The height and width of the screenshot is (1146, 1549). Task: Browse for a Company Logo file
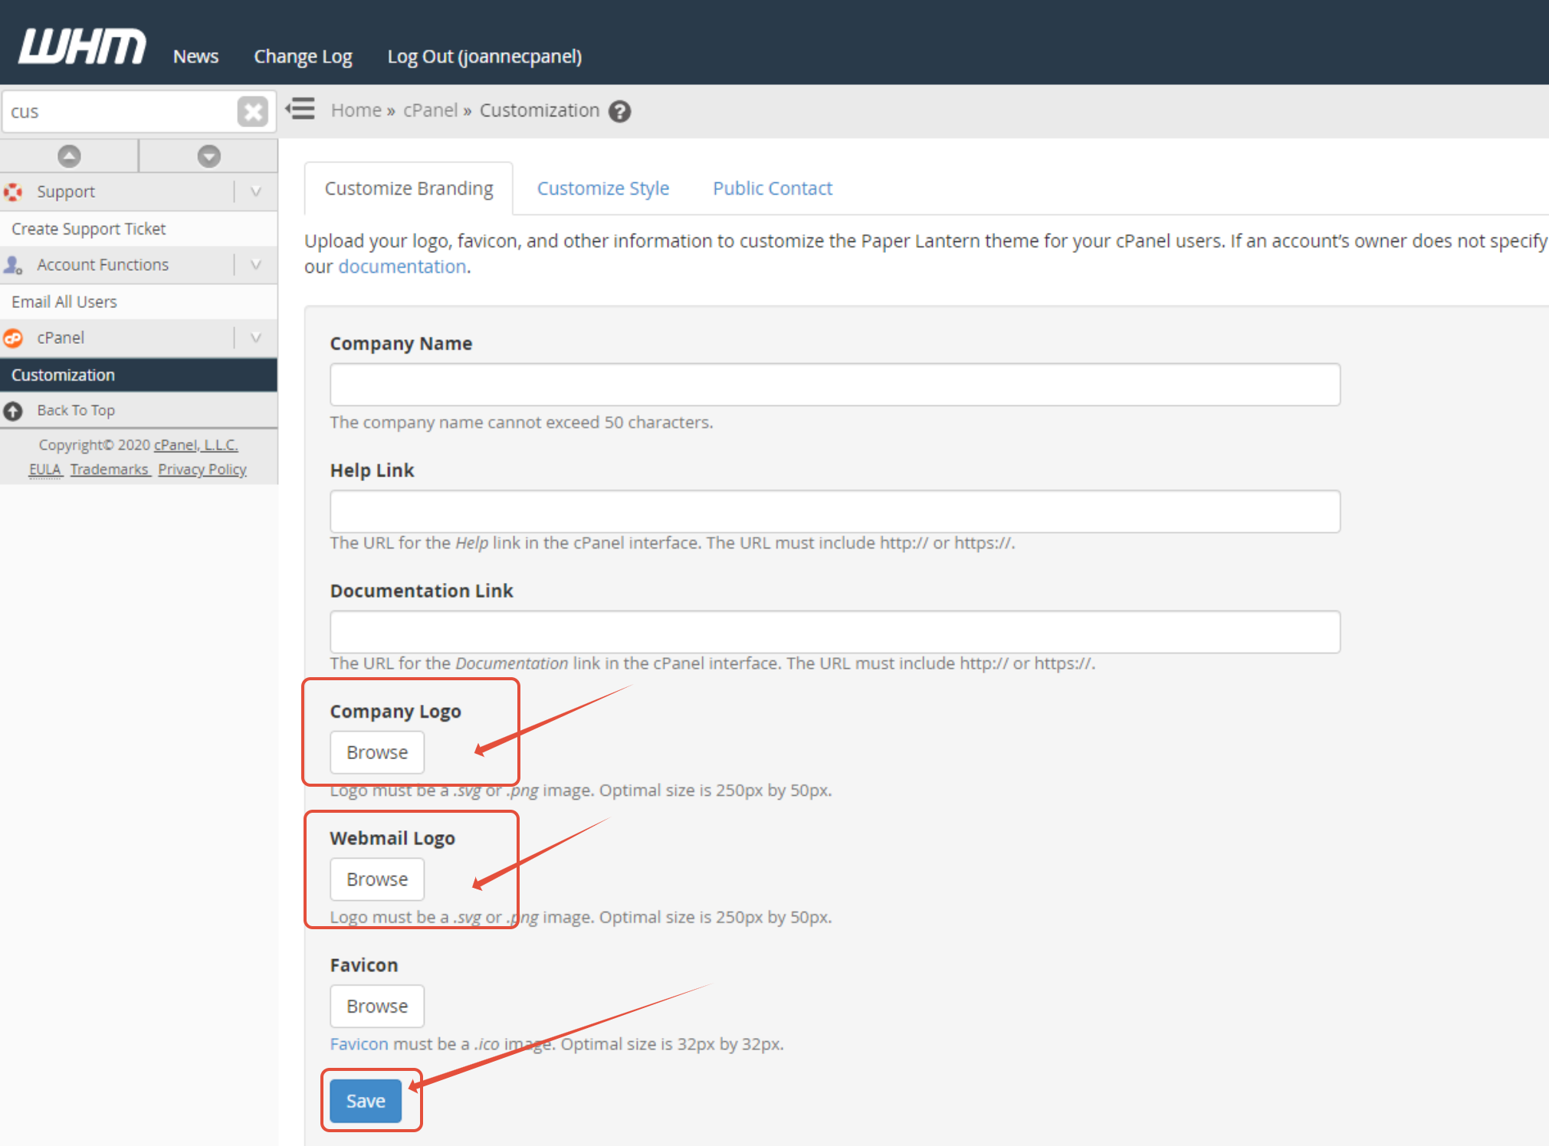[x=376, y=752]
